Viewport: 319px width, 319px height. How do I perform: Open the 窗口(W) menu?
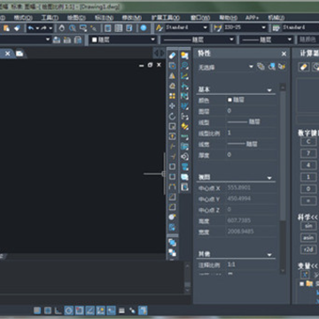point(200,18)
